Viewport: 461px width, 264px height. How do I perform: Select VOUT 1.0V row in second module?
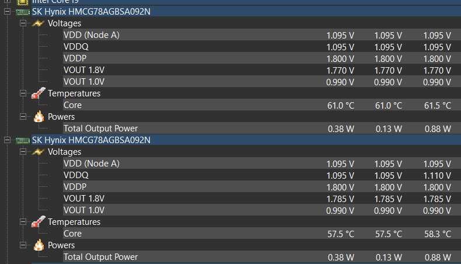click(x=261, y=210)
